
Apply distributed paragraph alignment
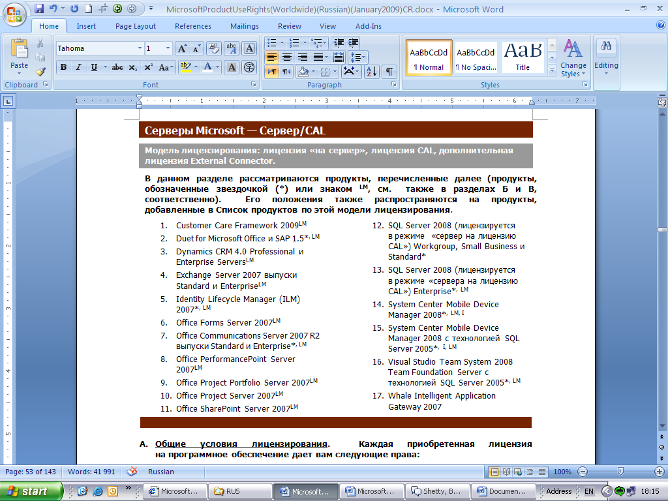click(339, 57)
